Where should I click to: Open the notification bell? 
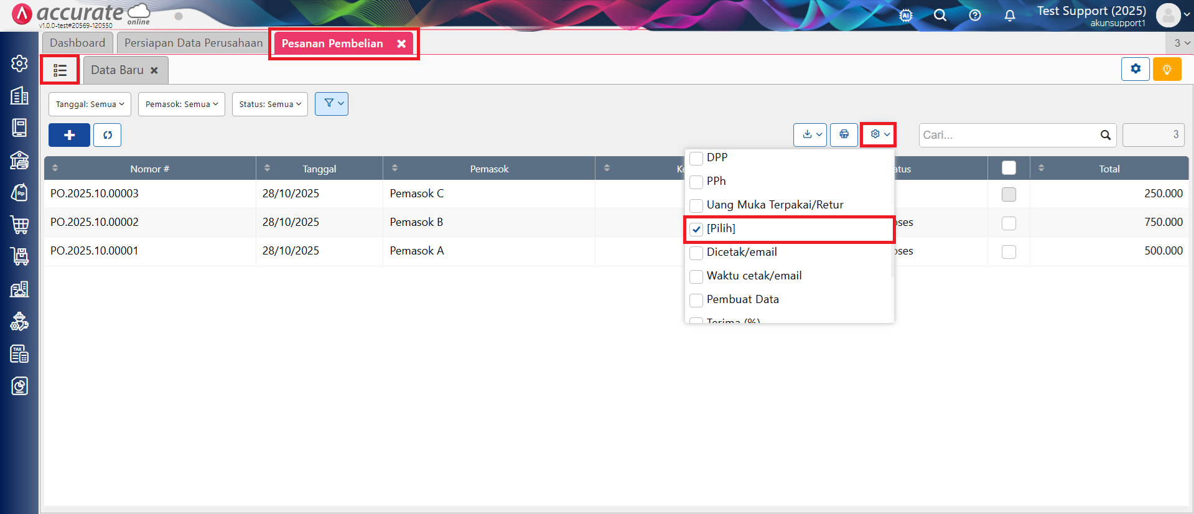[1009, 16]
